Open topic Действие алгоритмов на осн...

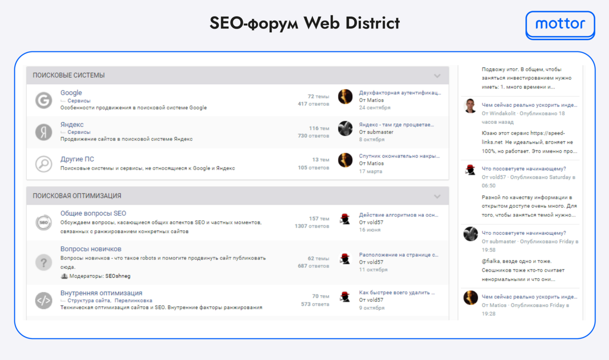[x=399, y=215]
